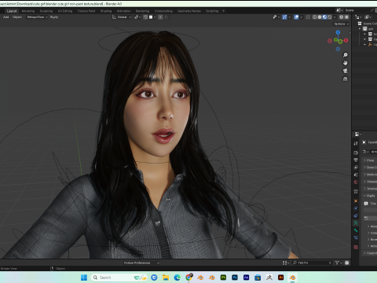This screenshot has width=377, height=283.
Task: Open the overlays options dropdown arrow
Action: click(x=302, y=17)
